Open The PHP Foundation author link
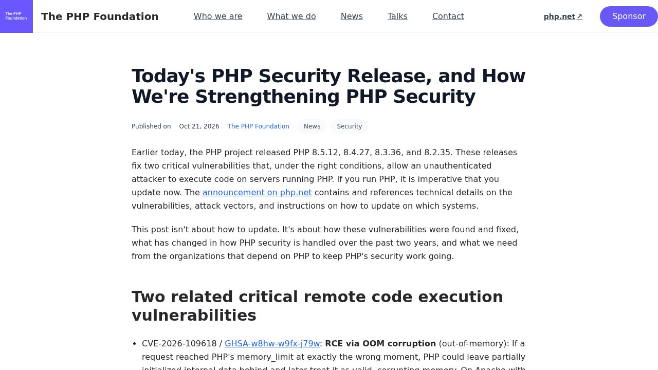658x370 pixels. (259, 126)
